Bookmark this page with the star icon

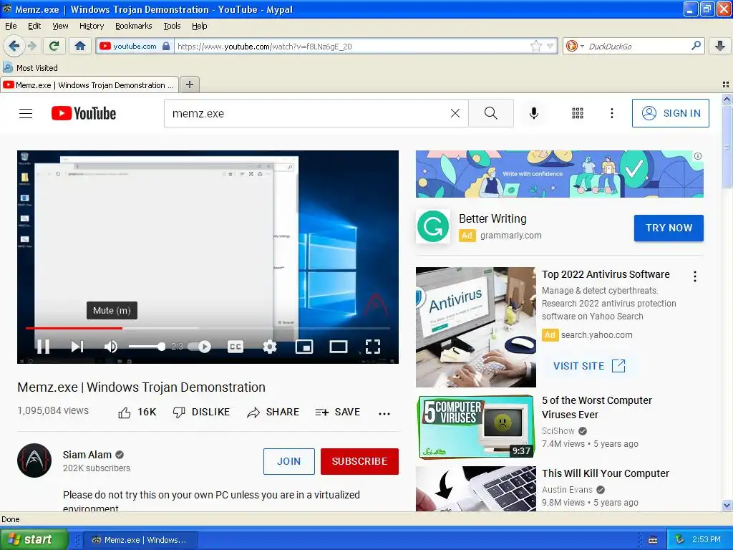tap(535, 46)
